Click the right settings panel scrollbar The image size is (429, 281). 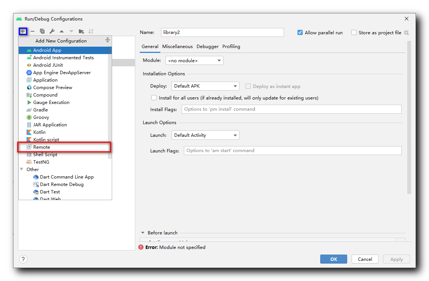(409, 117)
